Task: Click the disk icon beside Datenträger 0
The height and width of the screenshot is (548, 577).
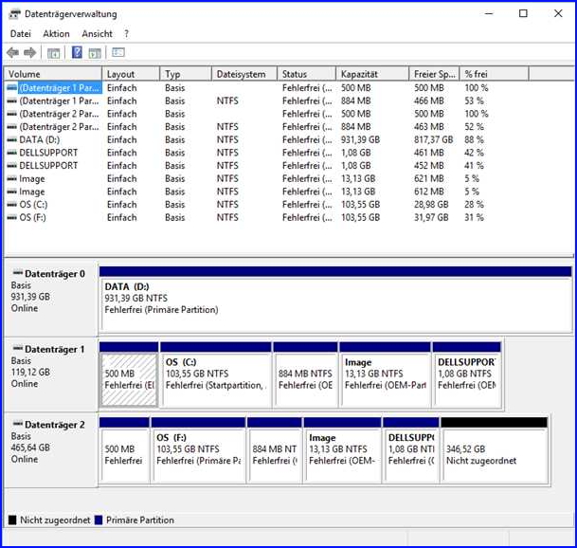Action: pos(17,274)
